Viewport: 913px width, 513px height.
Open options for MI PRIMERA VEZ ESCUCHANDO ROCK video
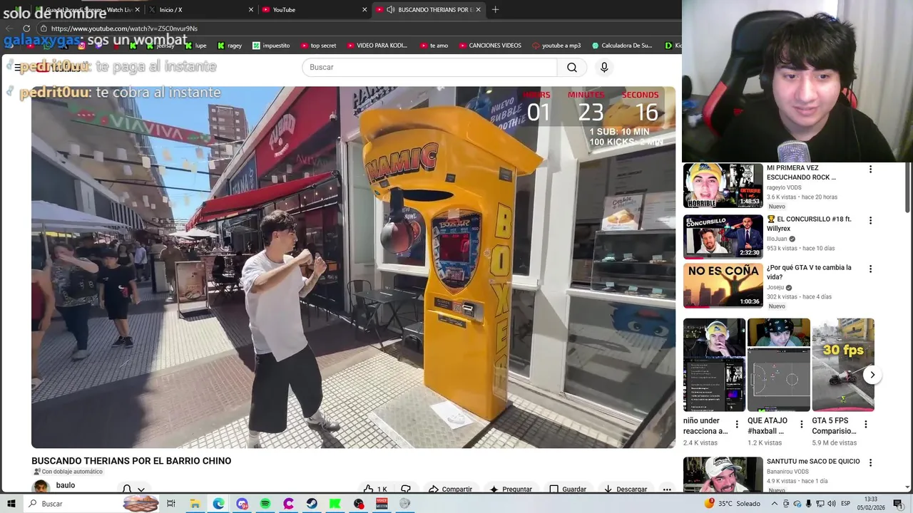[870, 169]
